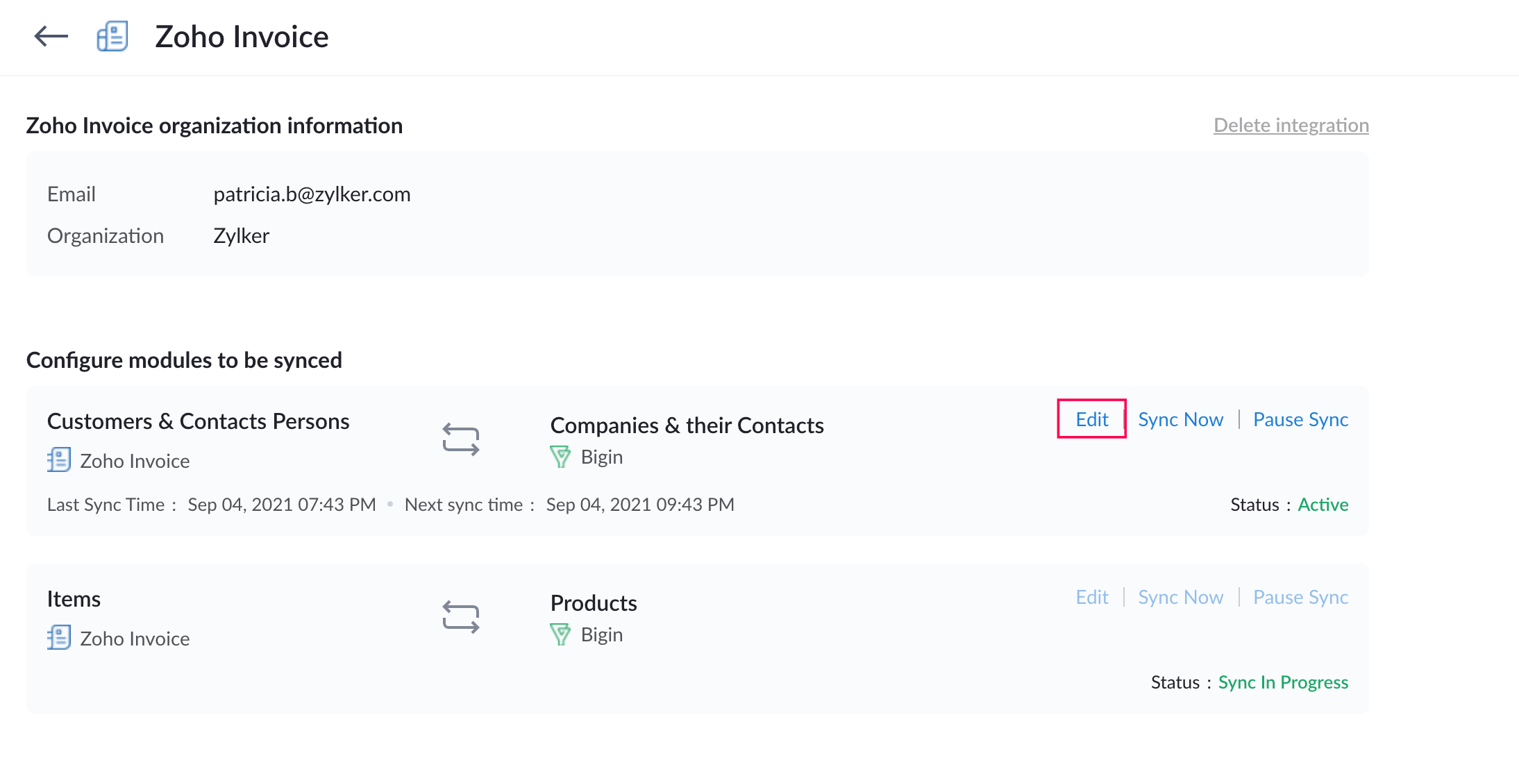1519x776 pixels.
Task: Pause Sync for the Items module
Action: point(1300,597)
